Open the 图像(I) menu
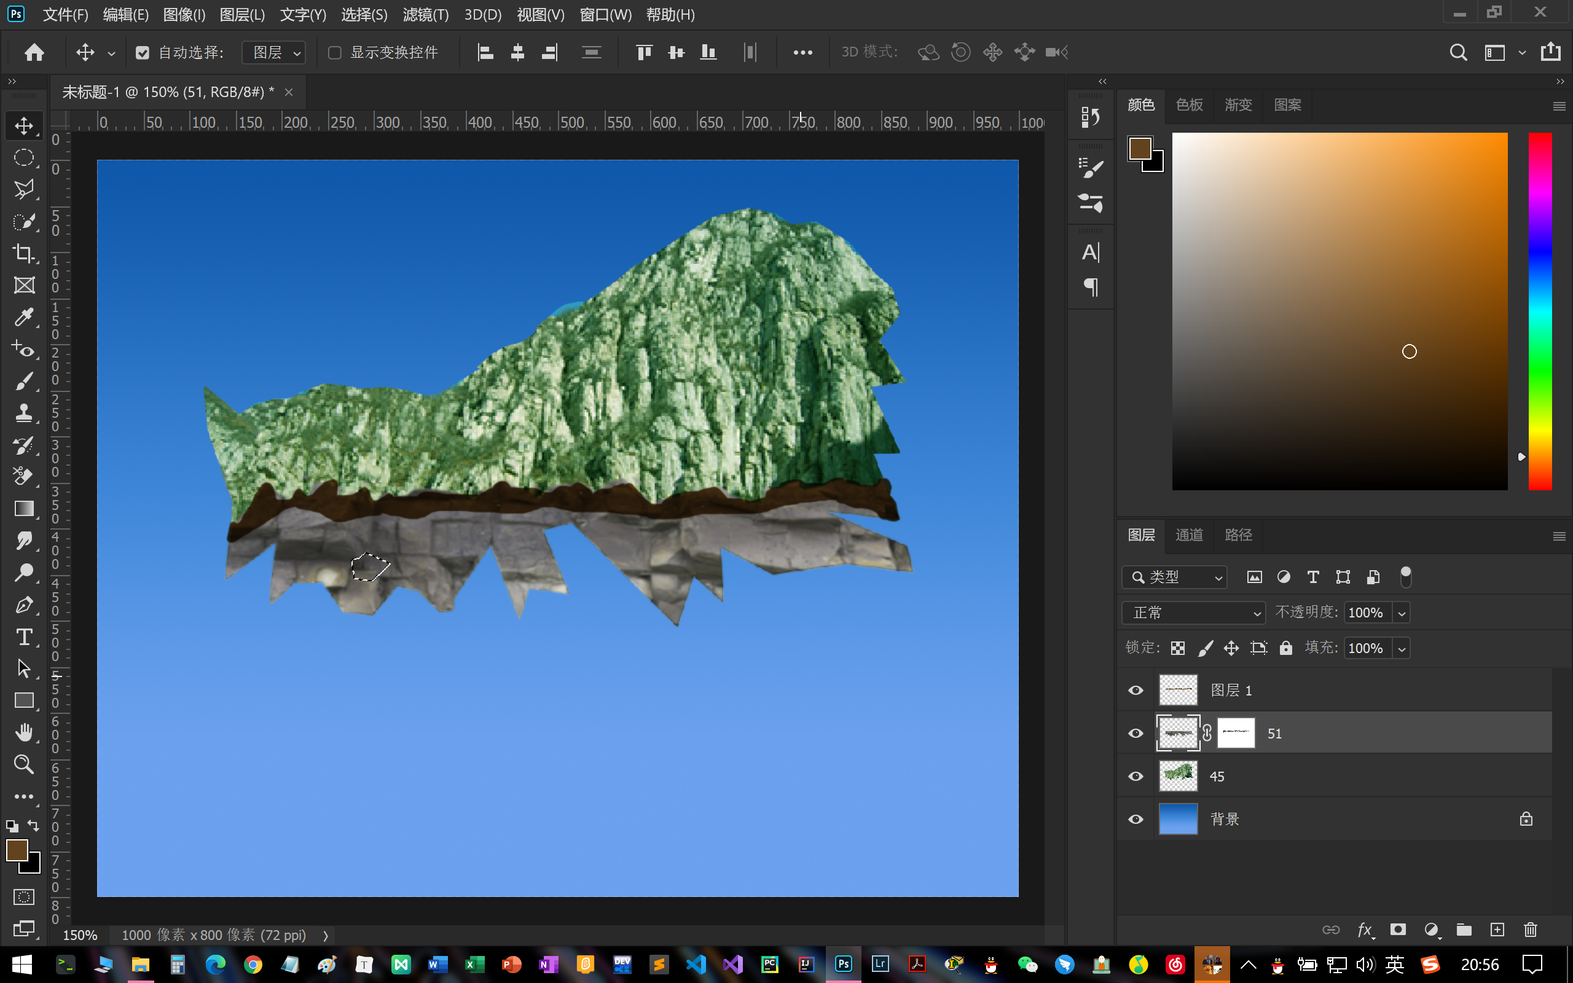Image resolution: width=1573 pixels, height=983 pixels. click(x=184, y=14)
